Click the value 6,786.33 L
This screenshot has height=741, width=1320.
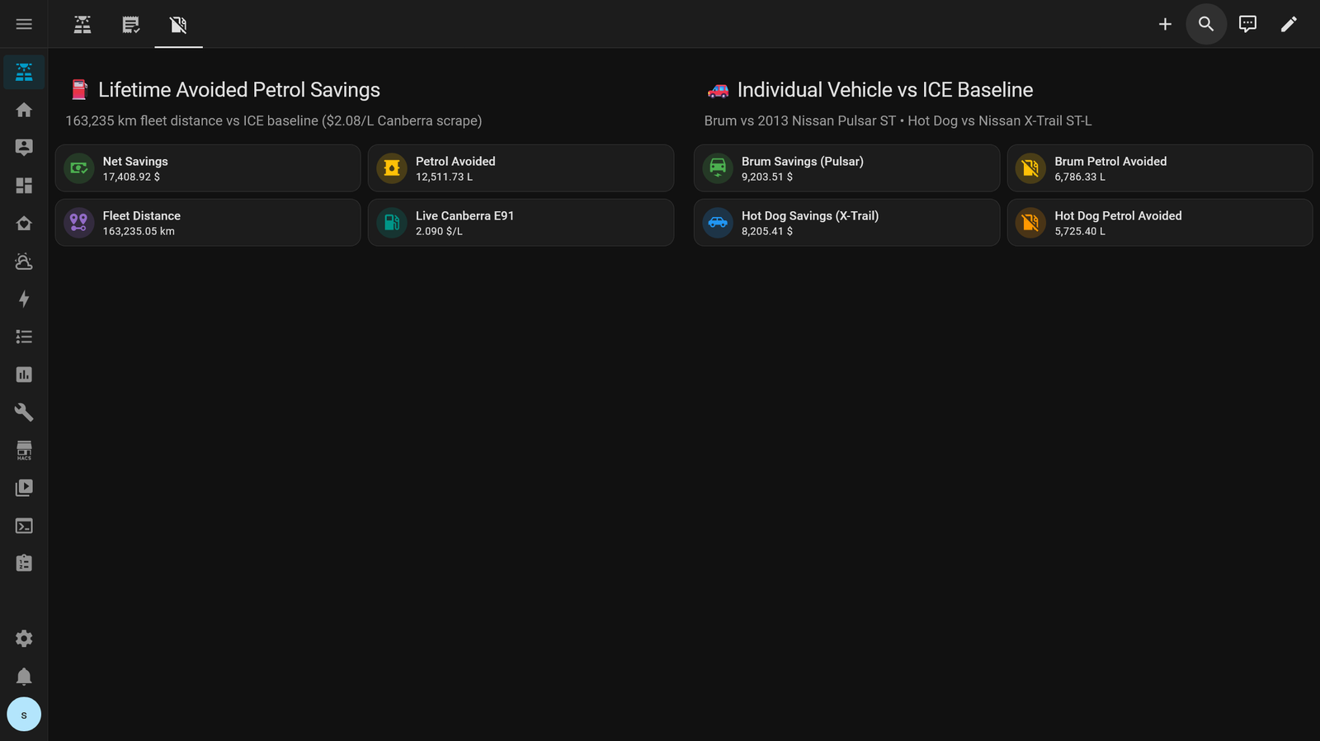click(1080, 177)
